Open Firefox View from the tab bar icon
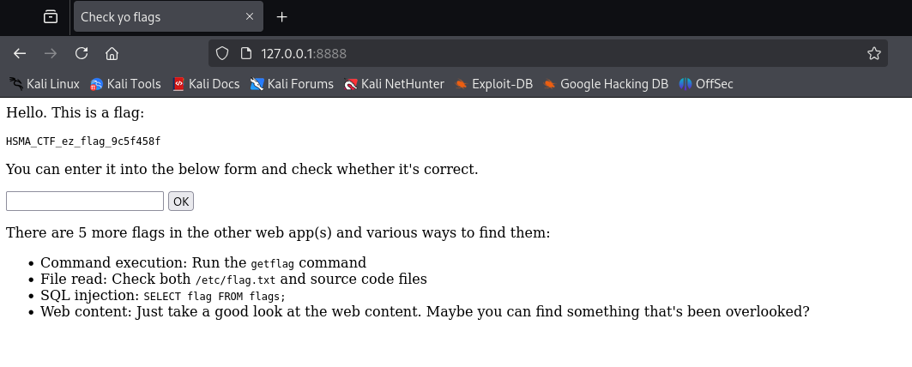The height and width of the screenshot is (367, 912). tap(51, 17)
